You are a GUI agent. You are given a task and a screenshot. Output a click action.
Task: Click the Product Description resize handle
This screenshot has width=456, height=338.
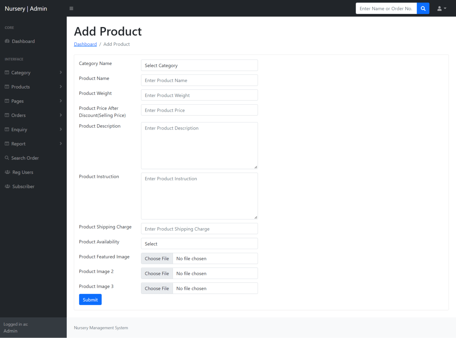tap(256, 167)
